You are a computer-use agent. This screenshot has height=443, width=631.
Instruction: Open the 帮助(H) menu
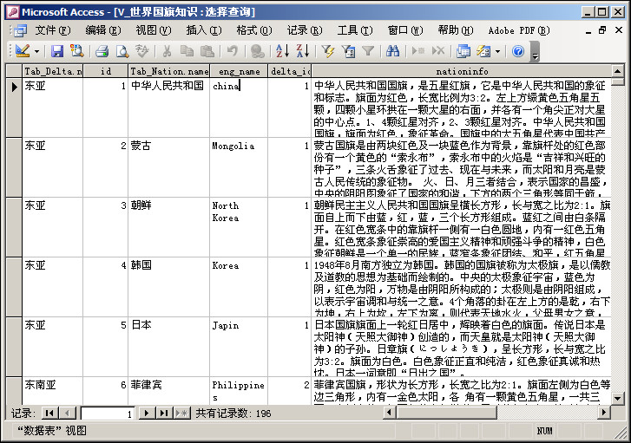456,30
